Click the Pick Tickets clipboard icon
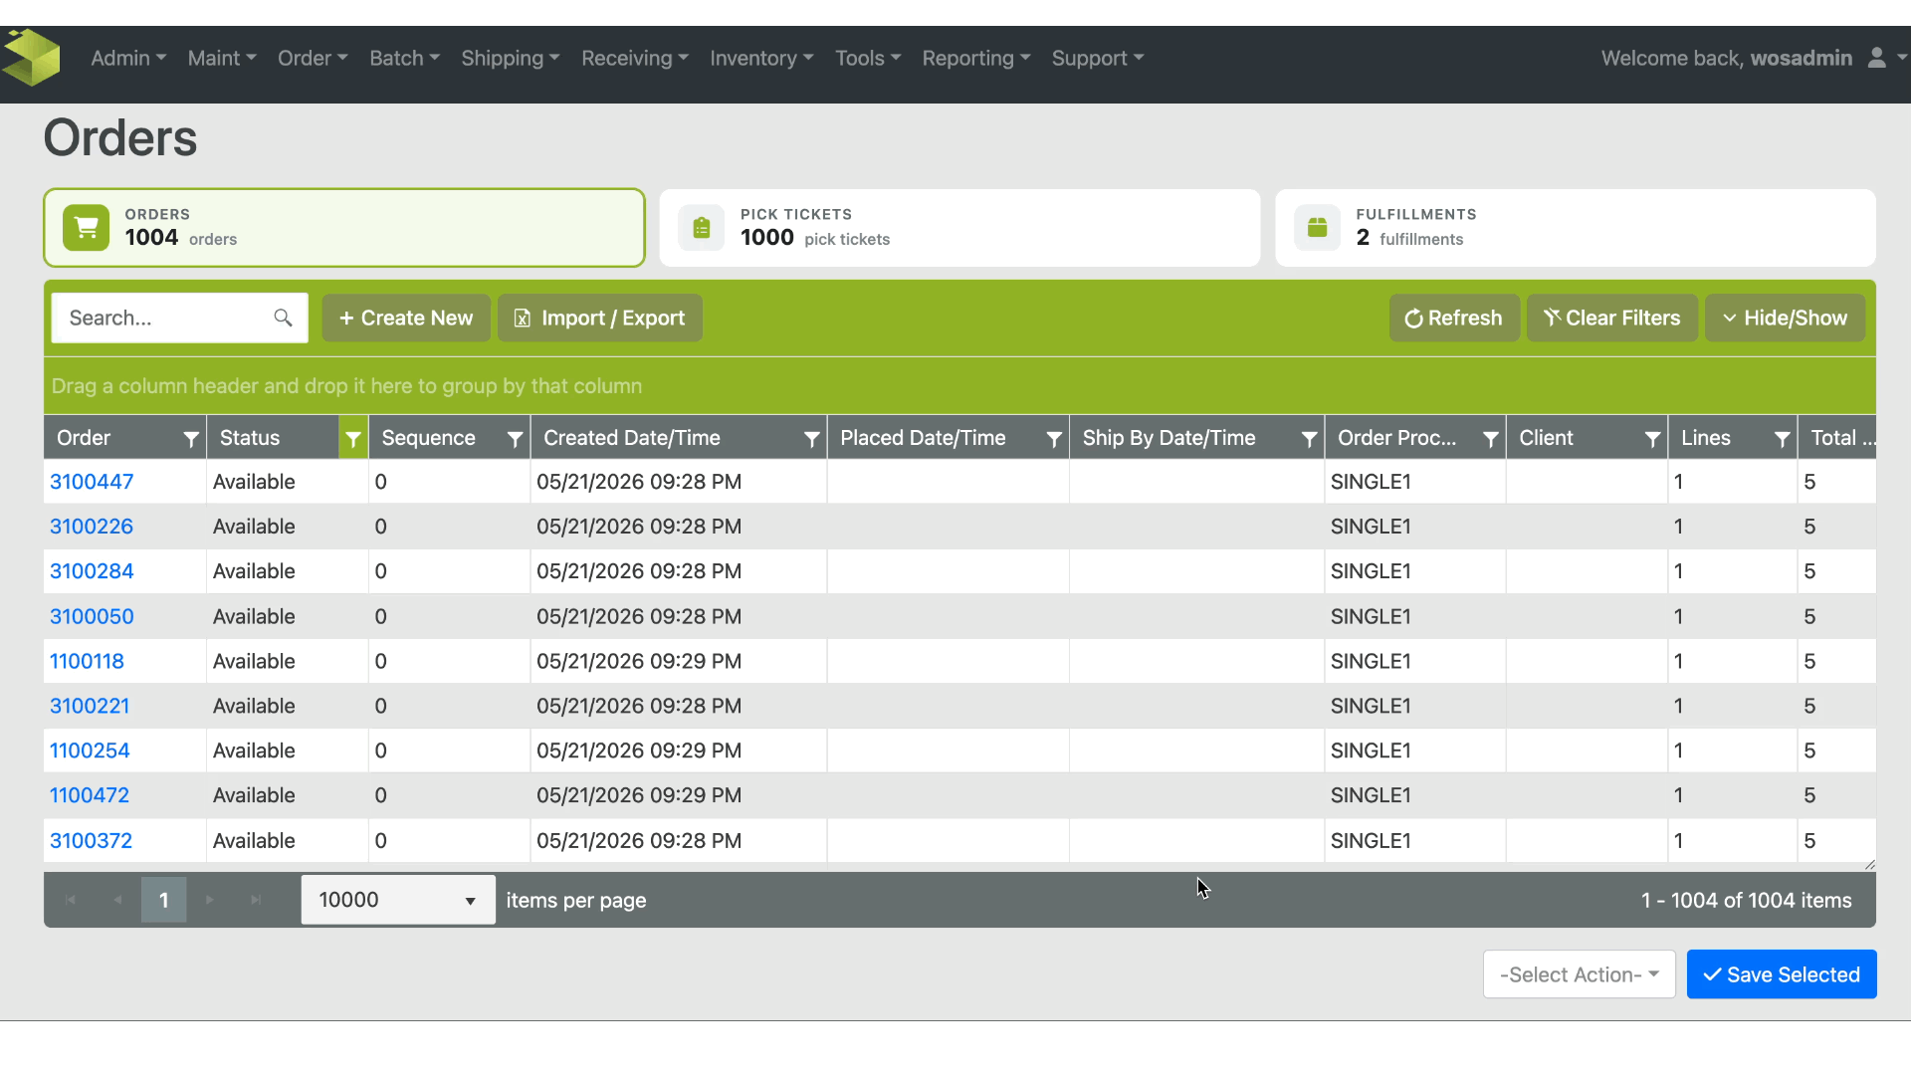The width and height of the screenshot is (1911, 1075). (x=702, y=227)
